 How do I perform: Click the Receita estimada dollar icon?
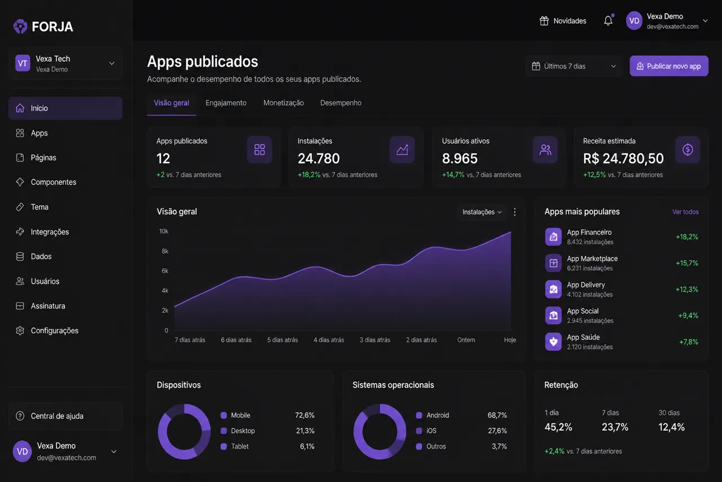click(x=688, y=150)
